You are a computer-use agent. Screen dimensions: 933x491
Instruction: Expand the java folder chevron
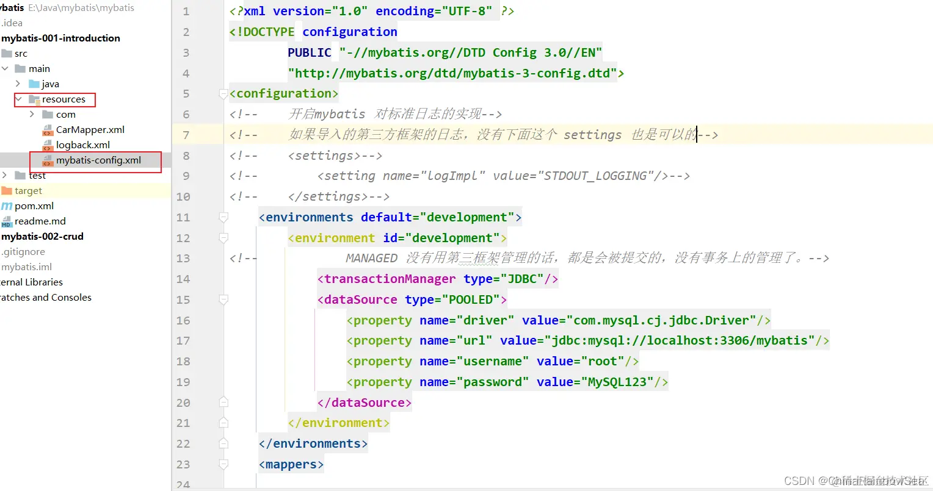[18, 84]
